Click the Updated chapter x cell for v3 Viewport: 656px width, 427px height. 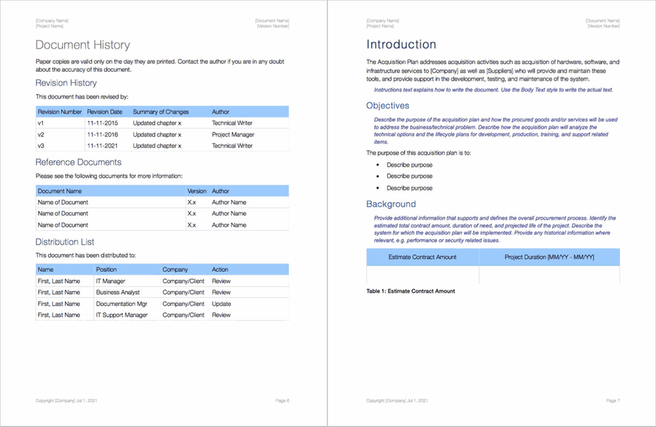click(x=156, y=146)
